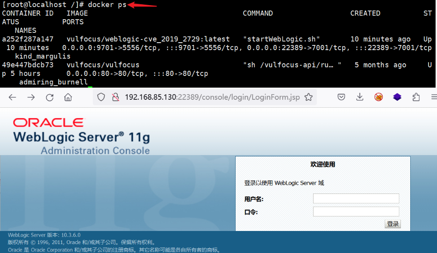
Task: Show insecure connection lock info
Action: [x=115, y=97]
